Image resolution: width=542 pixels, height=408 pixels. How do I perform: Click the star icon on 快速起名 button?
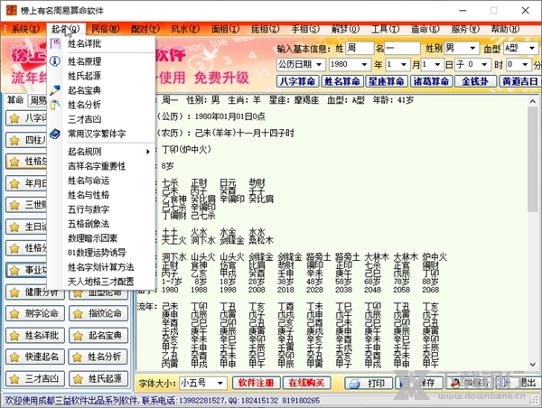coord(14,357)
